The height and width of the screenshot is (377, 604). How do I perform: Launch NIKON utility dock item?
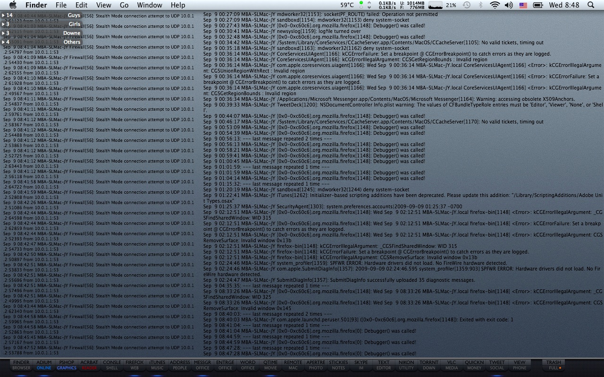coord(406,365)
